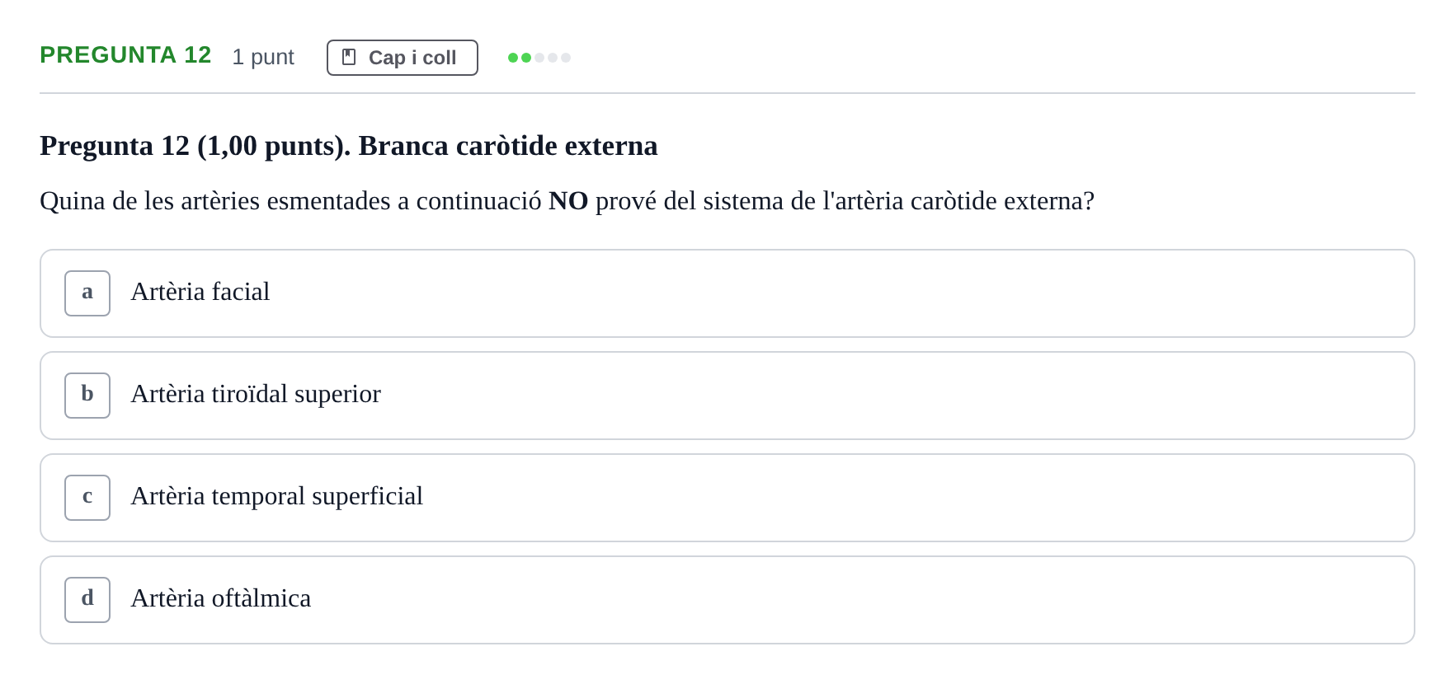This screenshot has width=1455, height=684.
Task: Click the Cap i coll category tag
Action: (403, 58)
